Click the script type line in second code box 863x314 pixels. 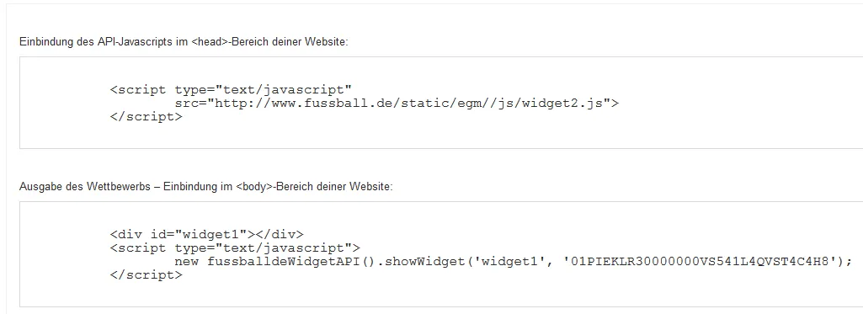coord(235,248)
